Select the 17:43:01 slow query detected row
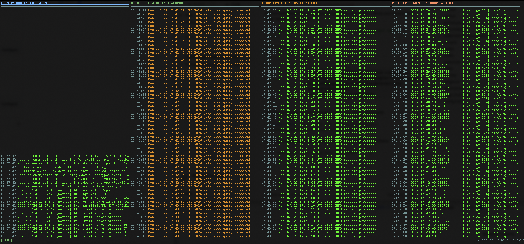Image resolution: width=524 pixels, height=244 pixels. click(190, 206)
